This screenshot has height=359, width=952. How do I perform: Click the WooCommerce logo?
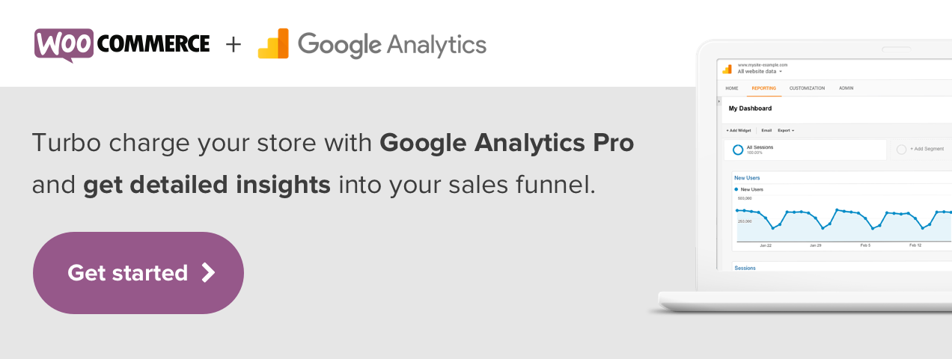[122, 44]
